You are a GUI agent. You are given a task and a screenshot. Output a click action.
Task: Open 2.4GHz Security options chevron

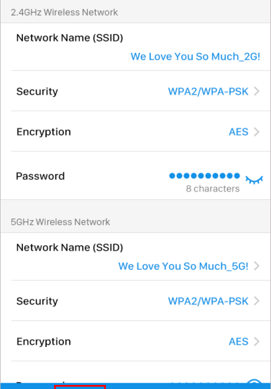pyautogui.click(x=257, y=91)
